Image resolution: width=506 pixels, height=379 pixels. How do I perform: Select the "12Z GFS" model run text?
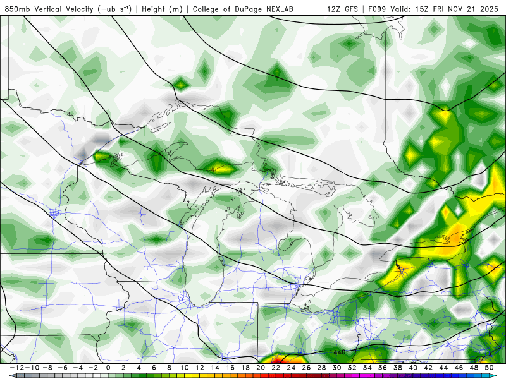tap(342, 9)
